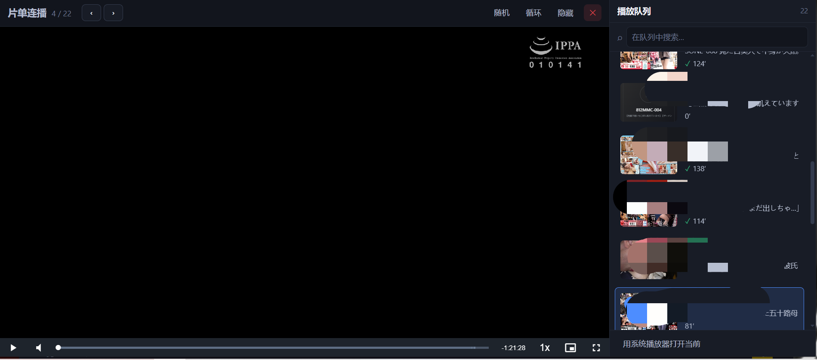
Task: Click the remaining time -1:21:28
Action: 513,348
